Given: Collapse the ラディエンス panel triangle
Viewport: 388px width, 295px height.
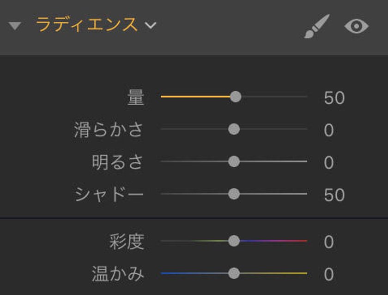Looking at the screenshot, I should (x=15, y=26).
